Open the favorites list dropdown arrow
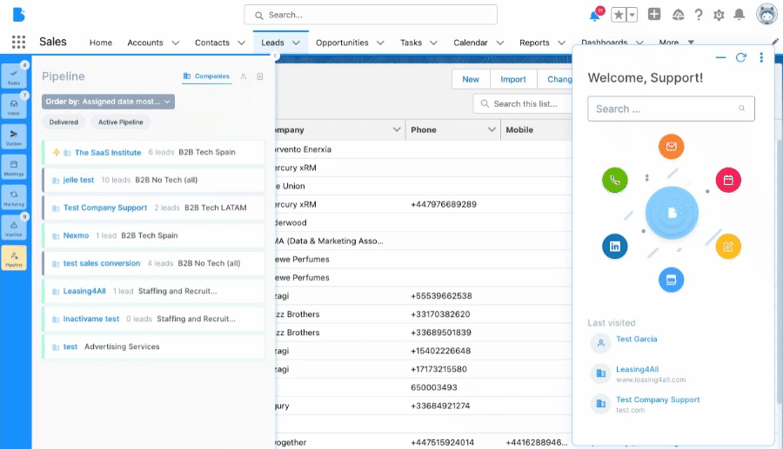This screenshot has width=783, height=449. pyautogui.click(x=632, y=15)
